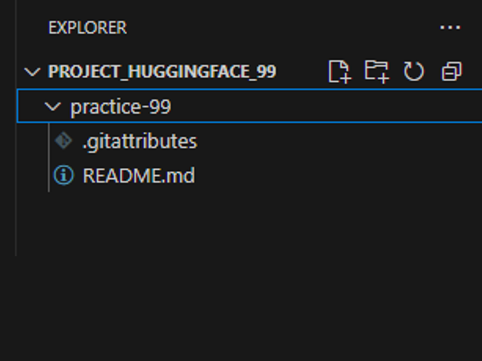Click the PROJECT_HUGGINGFACE_99 header label
This screenshot has height=361, width=482.
(x=161, y=72)
